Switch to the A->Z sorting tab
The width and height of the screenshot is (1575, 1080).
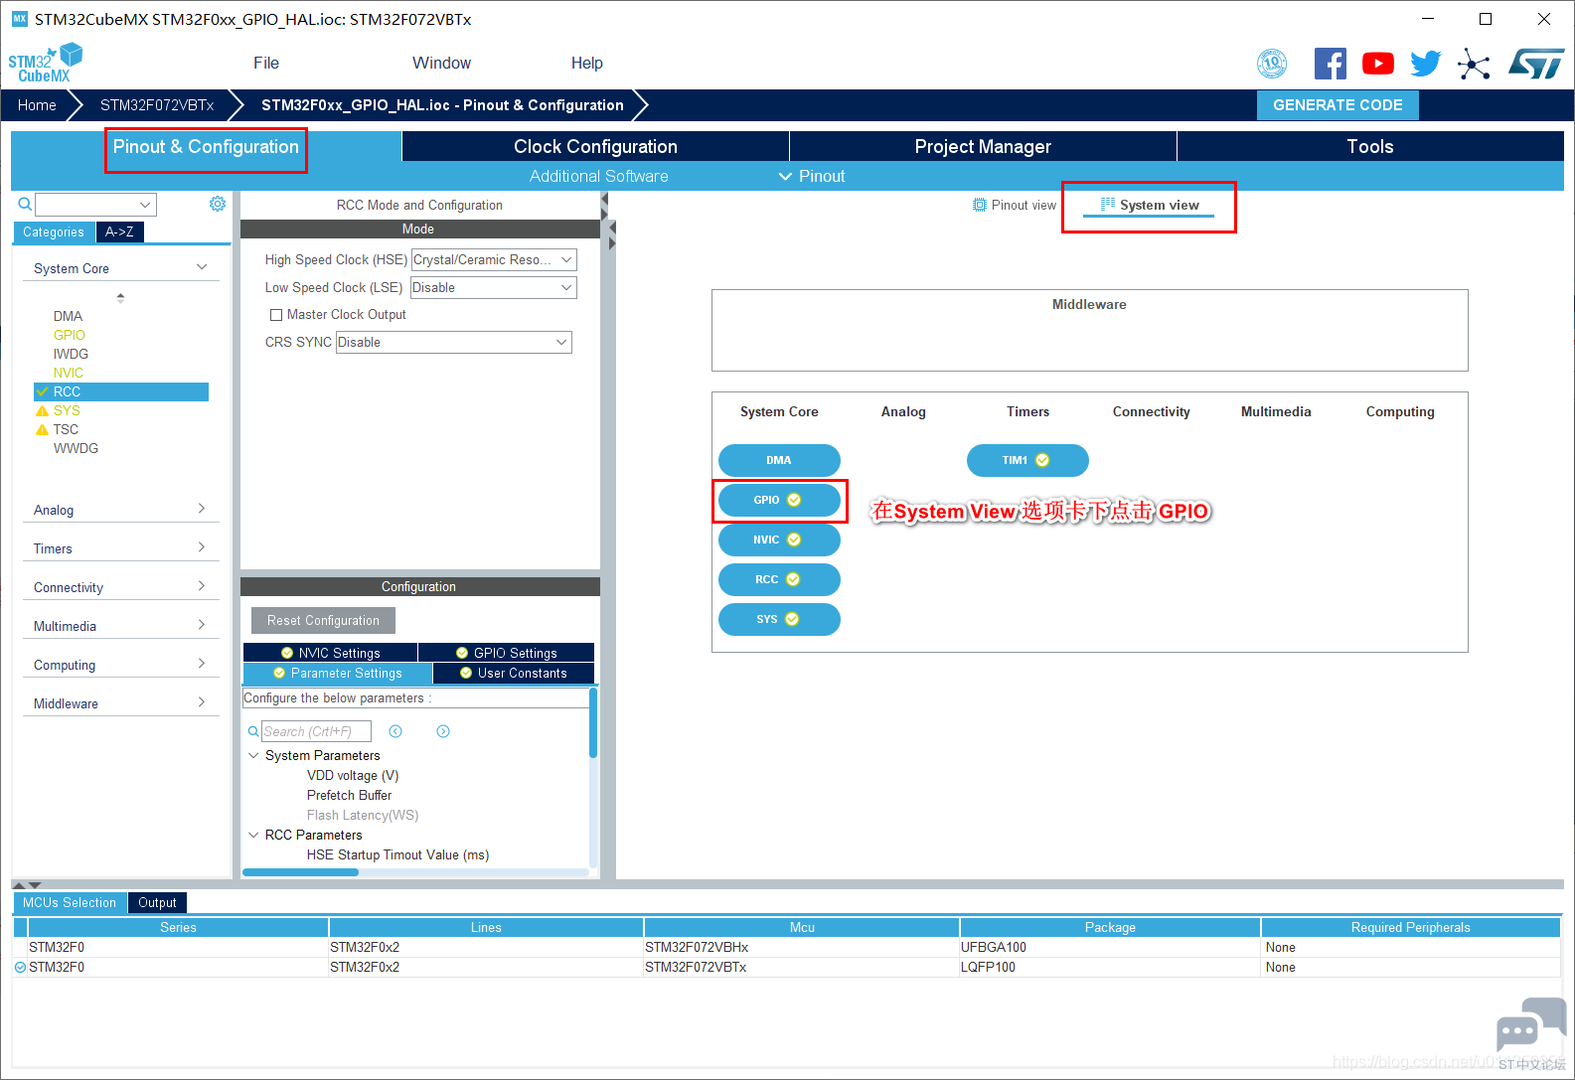pos(119,231)
